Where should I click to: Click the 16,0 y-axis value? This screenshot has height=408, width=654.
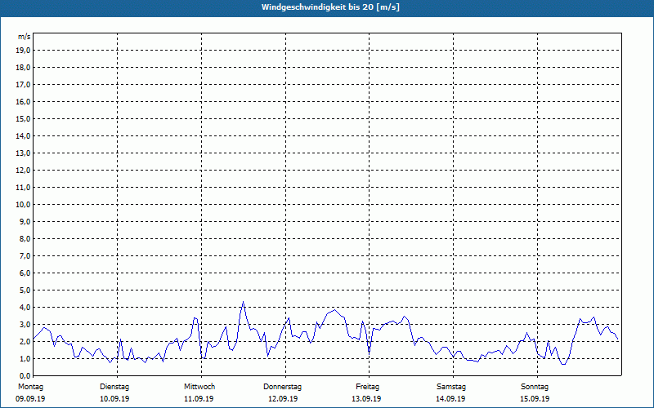[x=23, y=101]
